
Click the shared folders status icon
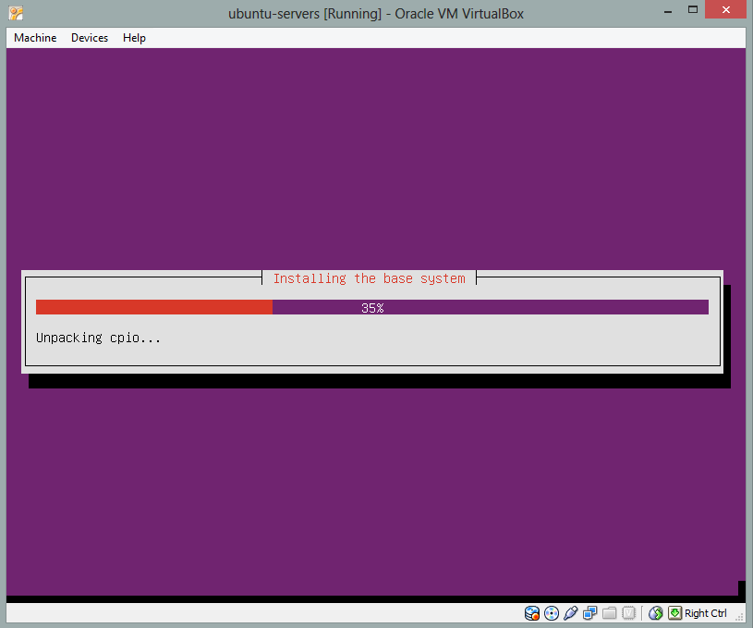610,613
